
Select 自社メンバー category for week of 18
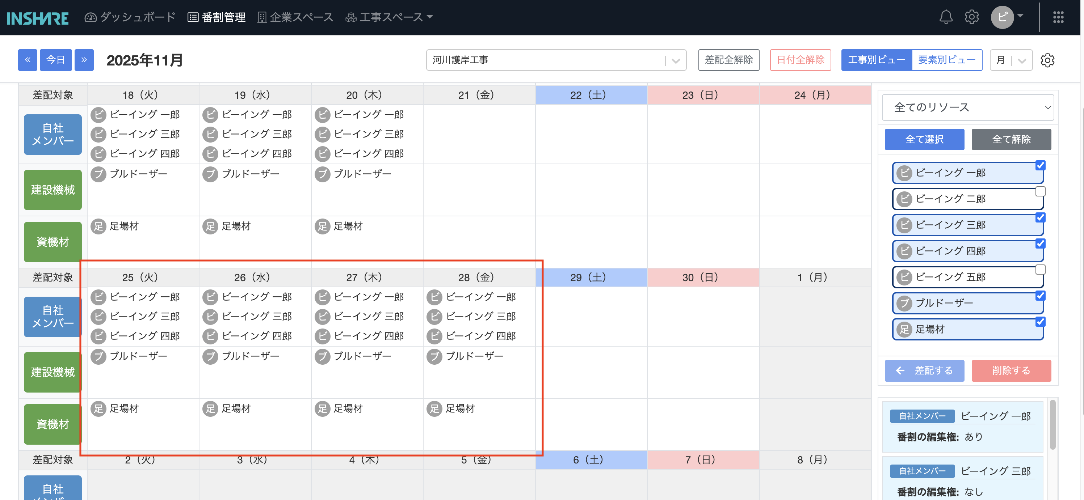pyautogui.click(x=53, y=135)
